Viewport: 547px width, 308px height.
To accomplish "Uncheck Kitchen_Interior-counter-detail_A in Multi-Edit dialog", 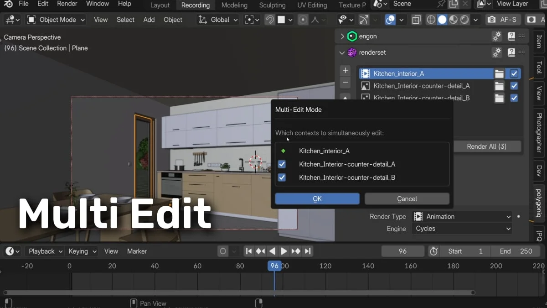I will (x=282, y=164).
